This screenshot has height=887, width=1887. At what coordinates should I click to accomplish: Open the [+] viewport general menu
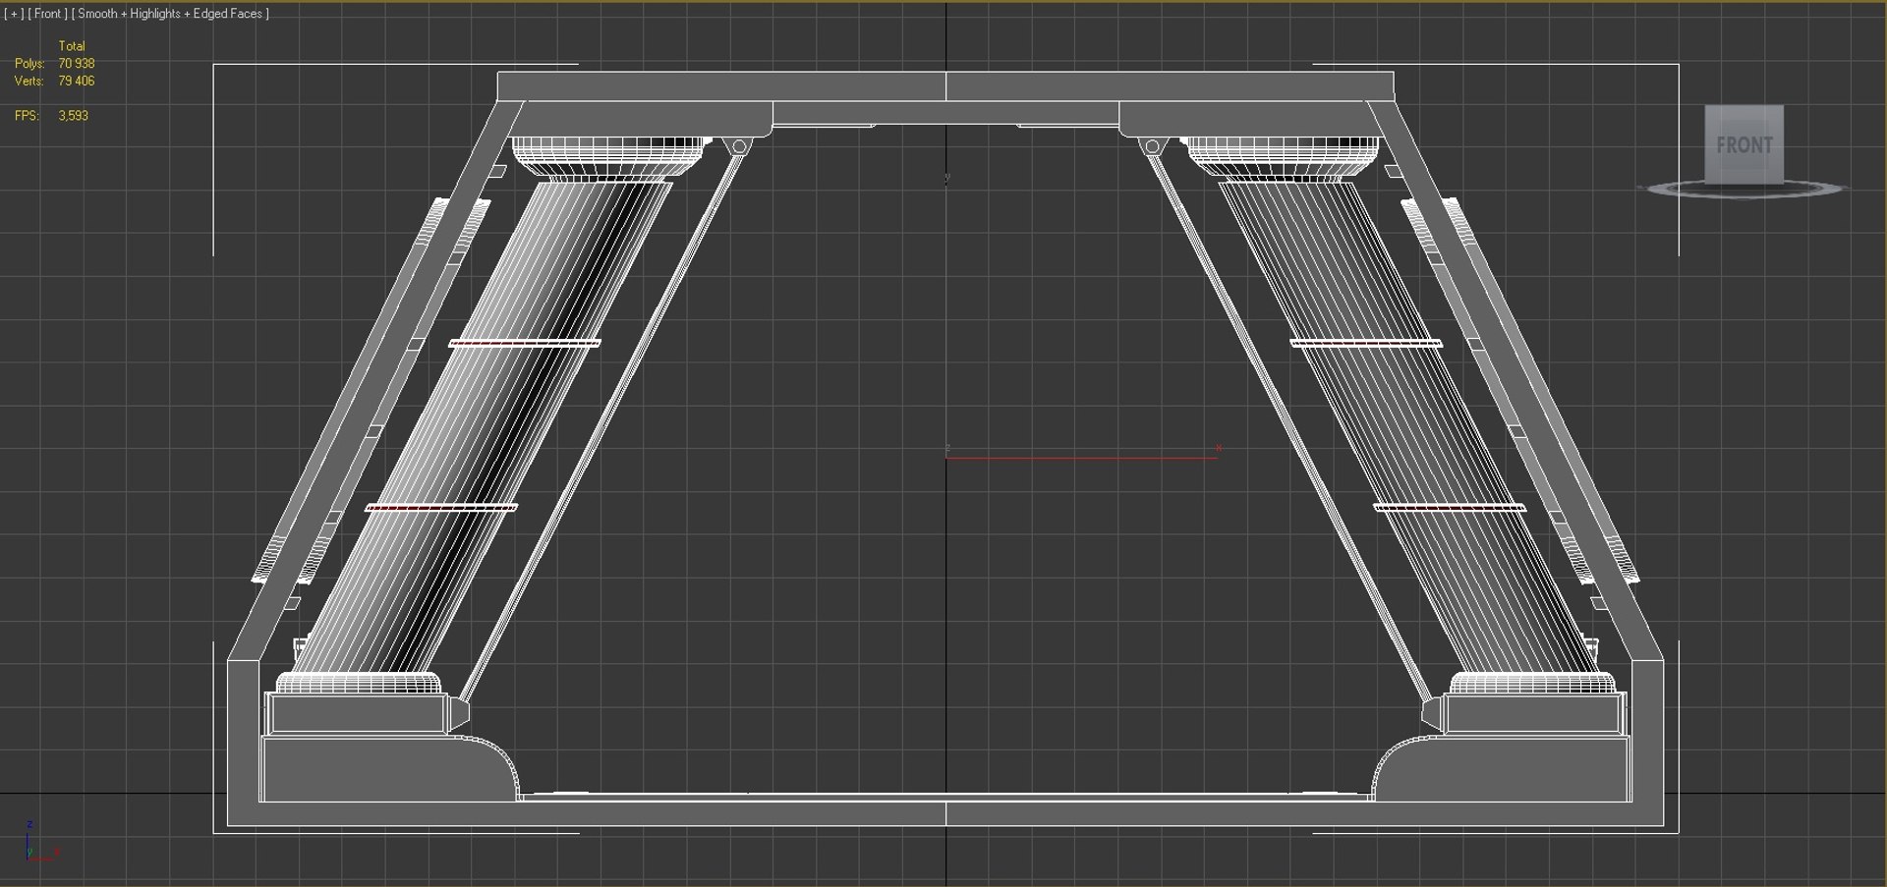[14, 14]
